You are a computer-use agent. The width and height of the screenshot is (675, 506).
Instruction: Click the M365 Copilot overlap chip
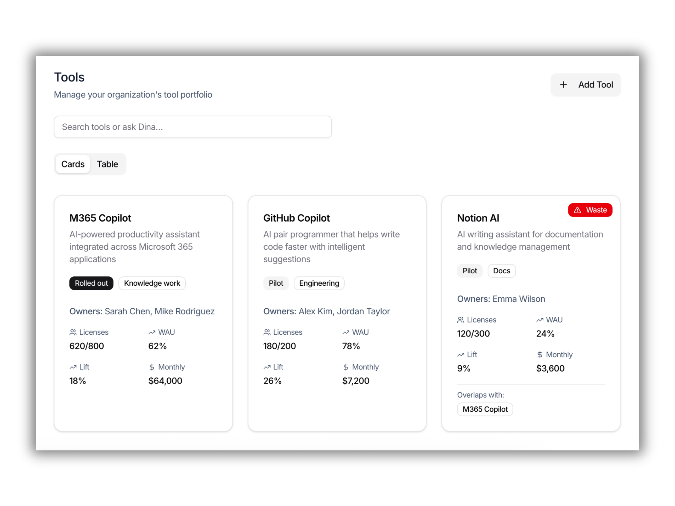pos(485,409)
